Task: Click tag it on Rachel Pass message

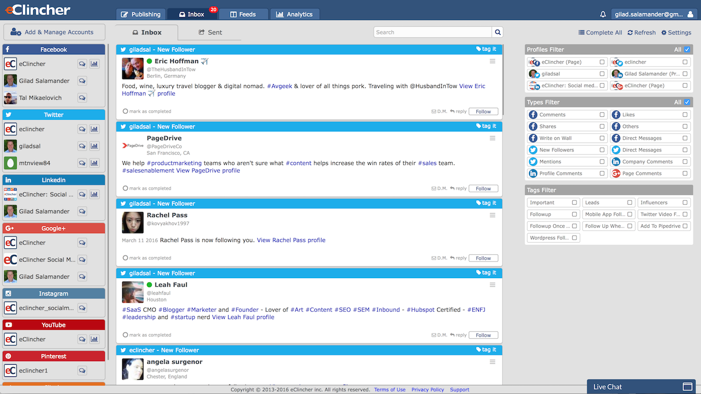Action: point(486,203)
